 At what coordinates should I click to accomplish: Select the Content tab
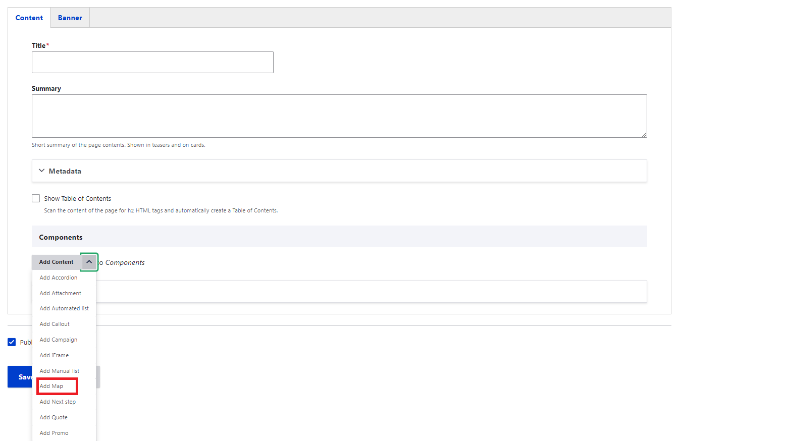[x=29, y=18]
